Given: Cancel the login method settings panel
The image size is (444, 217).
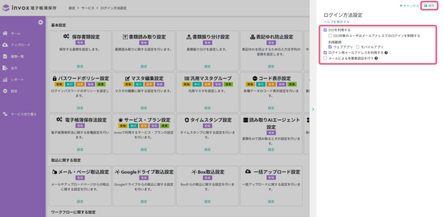Looking at the screenshot, I should point(410,6).
